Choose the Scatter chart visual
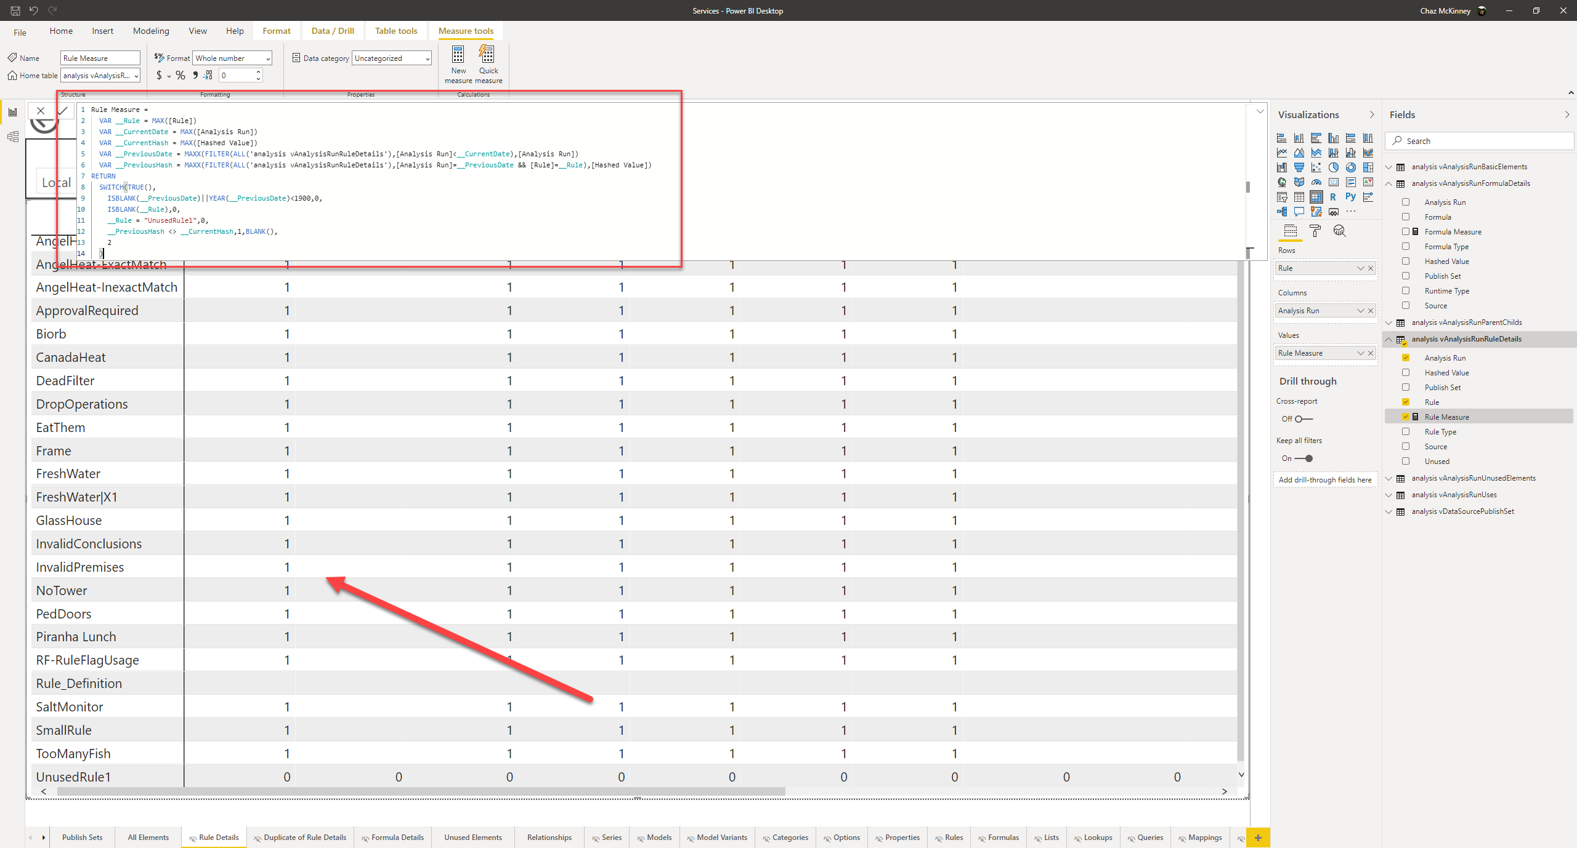Screen dimensions: 1577x848 (1316, 167)
